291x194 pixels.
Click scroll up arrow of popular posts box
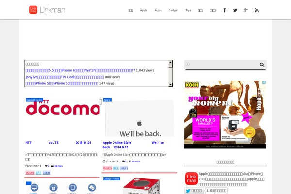tap(170, 62)
